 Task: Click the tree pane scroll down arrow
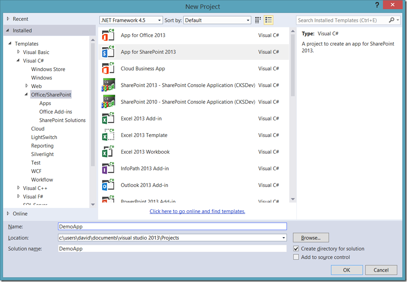92,205
